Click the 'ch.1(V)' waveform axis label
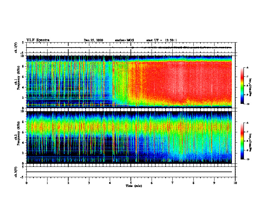 pos(16,48)
